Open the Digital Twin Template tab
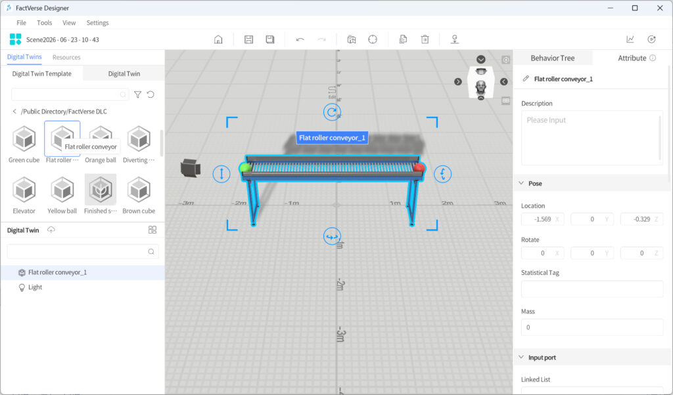Screen dimensions: 673x395 point(41,73)
